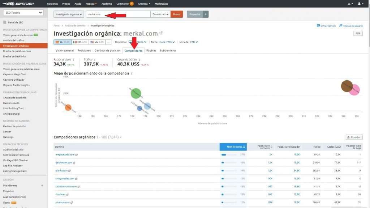The height and width of the screenshot is (208, 370).
Task: Click the Community notification badge
Action: click(x=132, y=4)
